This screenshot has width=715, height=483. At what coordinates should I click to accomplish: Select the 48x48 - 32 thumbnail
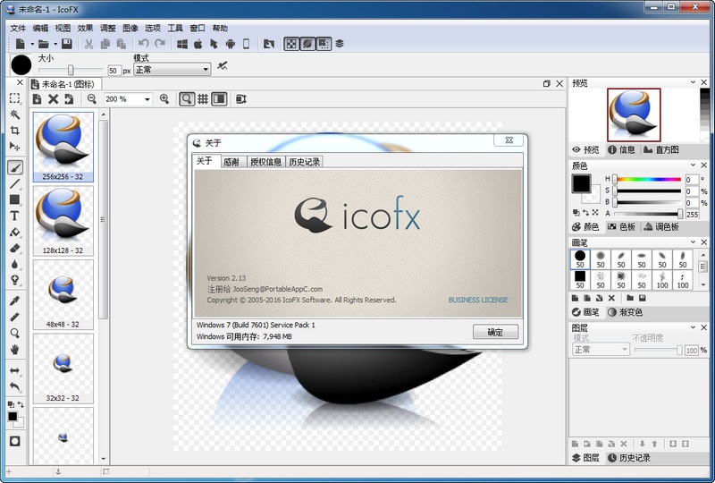pyautogui.click(x=63, y=295)
